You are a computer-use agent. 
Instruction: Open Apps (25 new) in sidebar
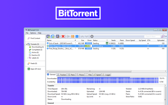36,69
